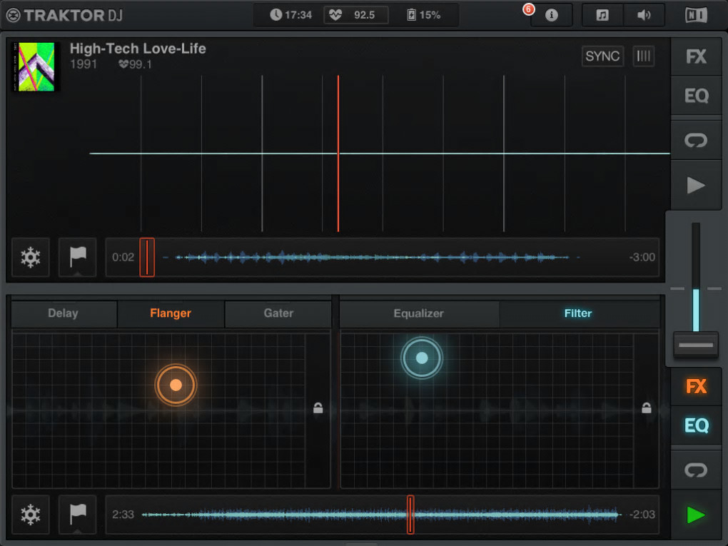
Task: Open the beat grid button next to SYNC
Action: pyautogui.click(x=644, y=56)
